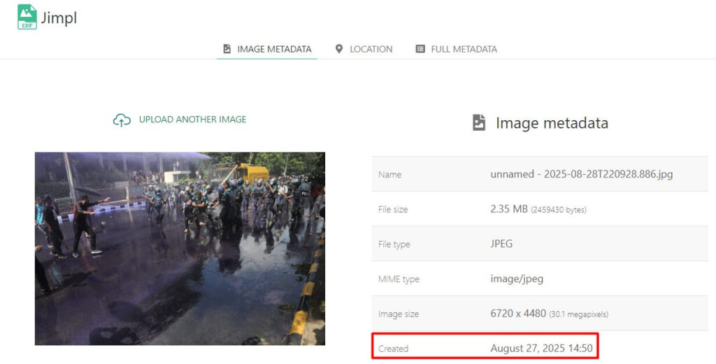Click the Image metadata heading text

tap(552, 123)
